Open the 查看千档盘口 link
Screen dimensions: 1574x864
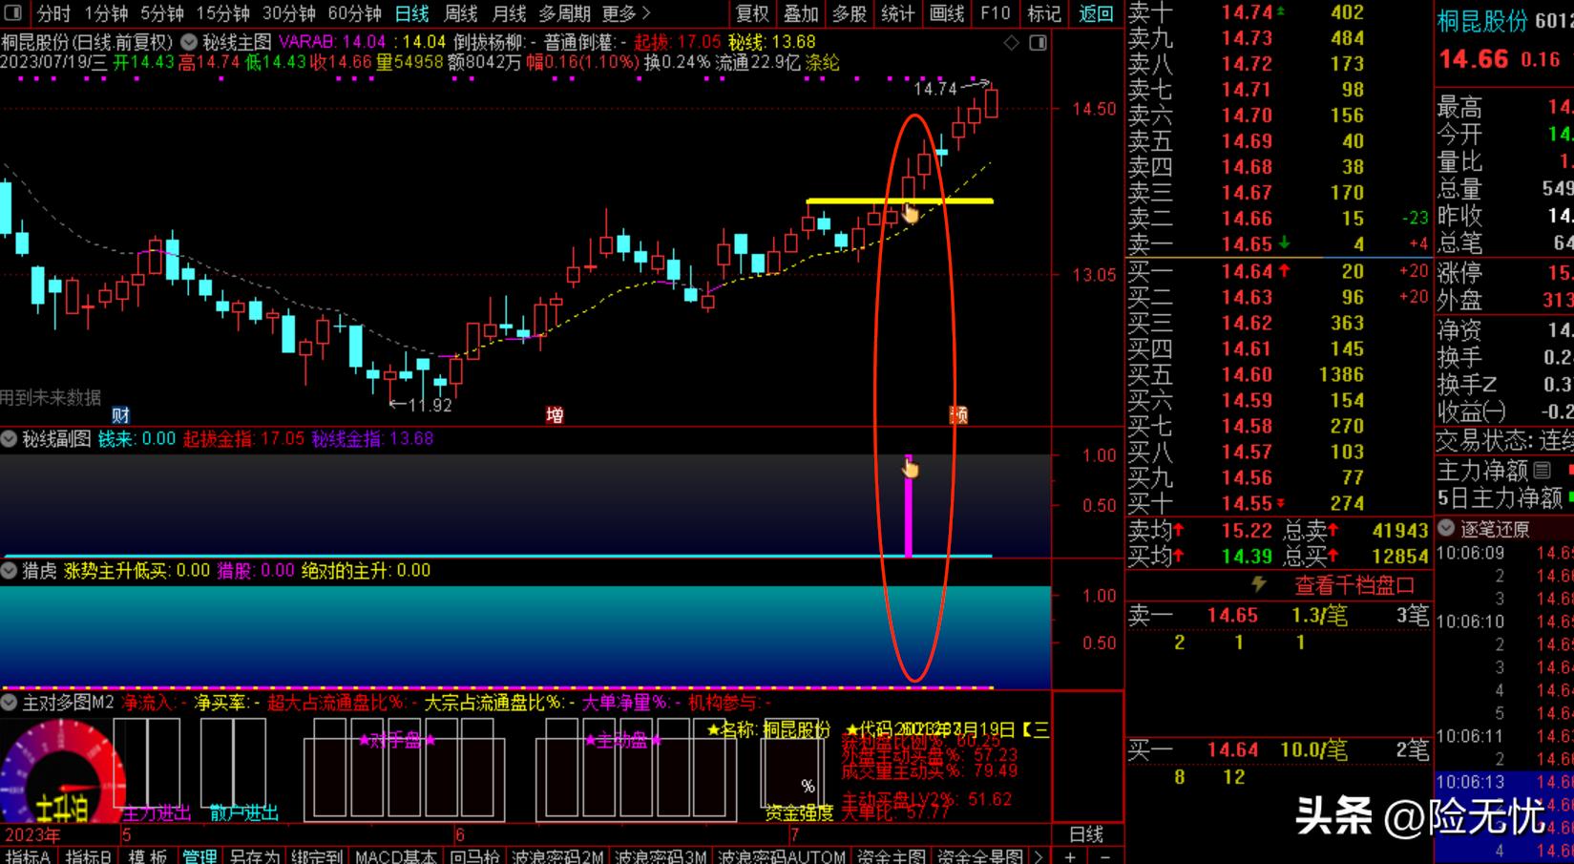1354,584
